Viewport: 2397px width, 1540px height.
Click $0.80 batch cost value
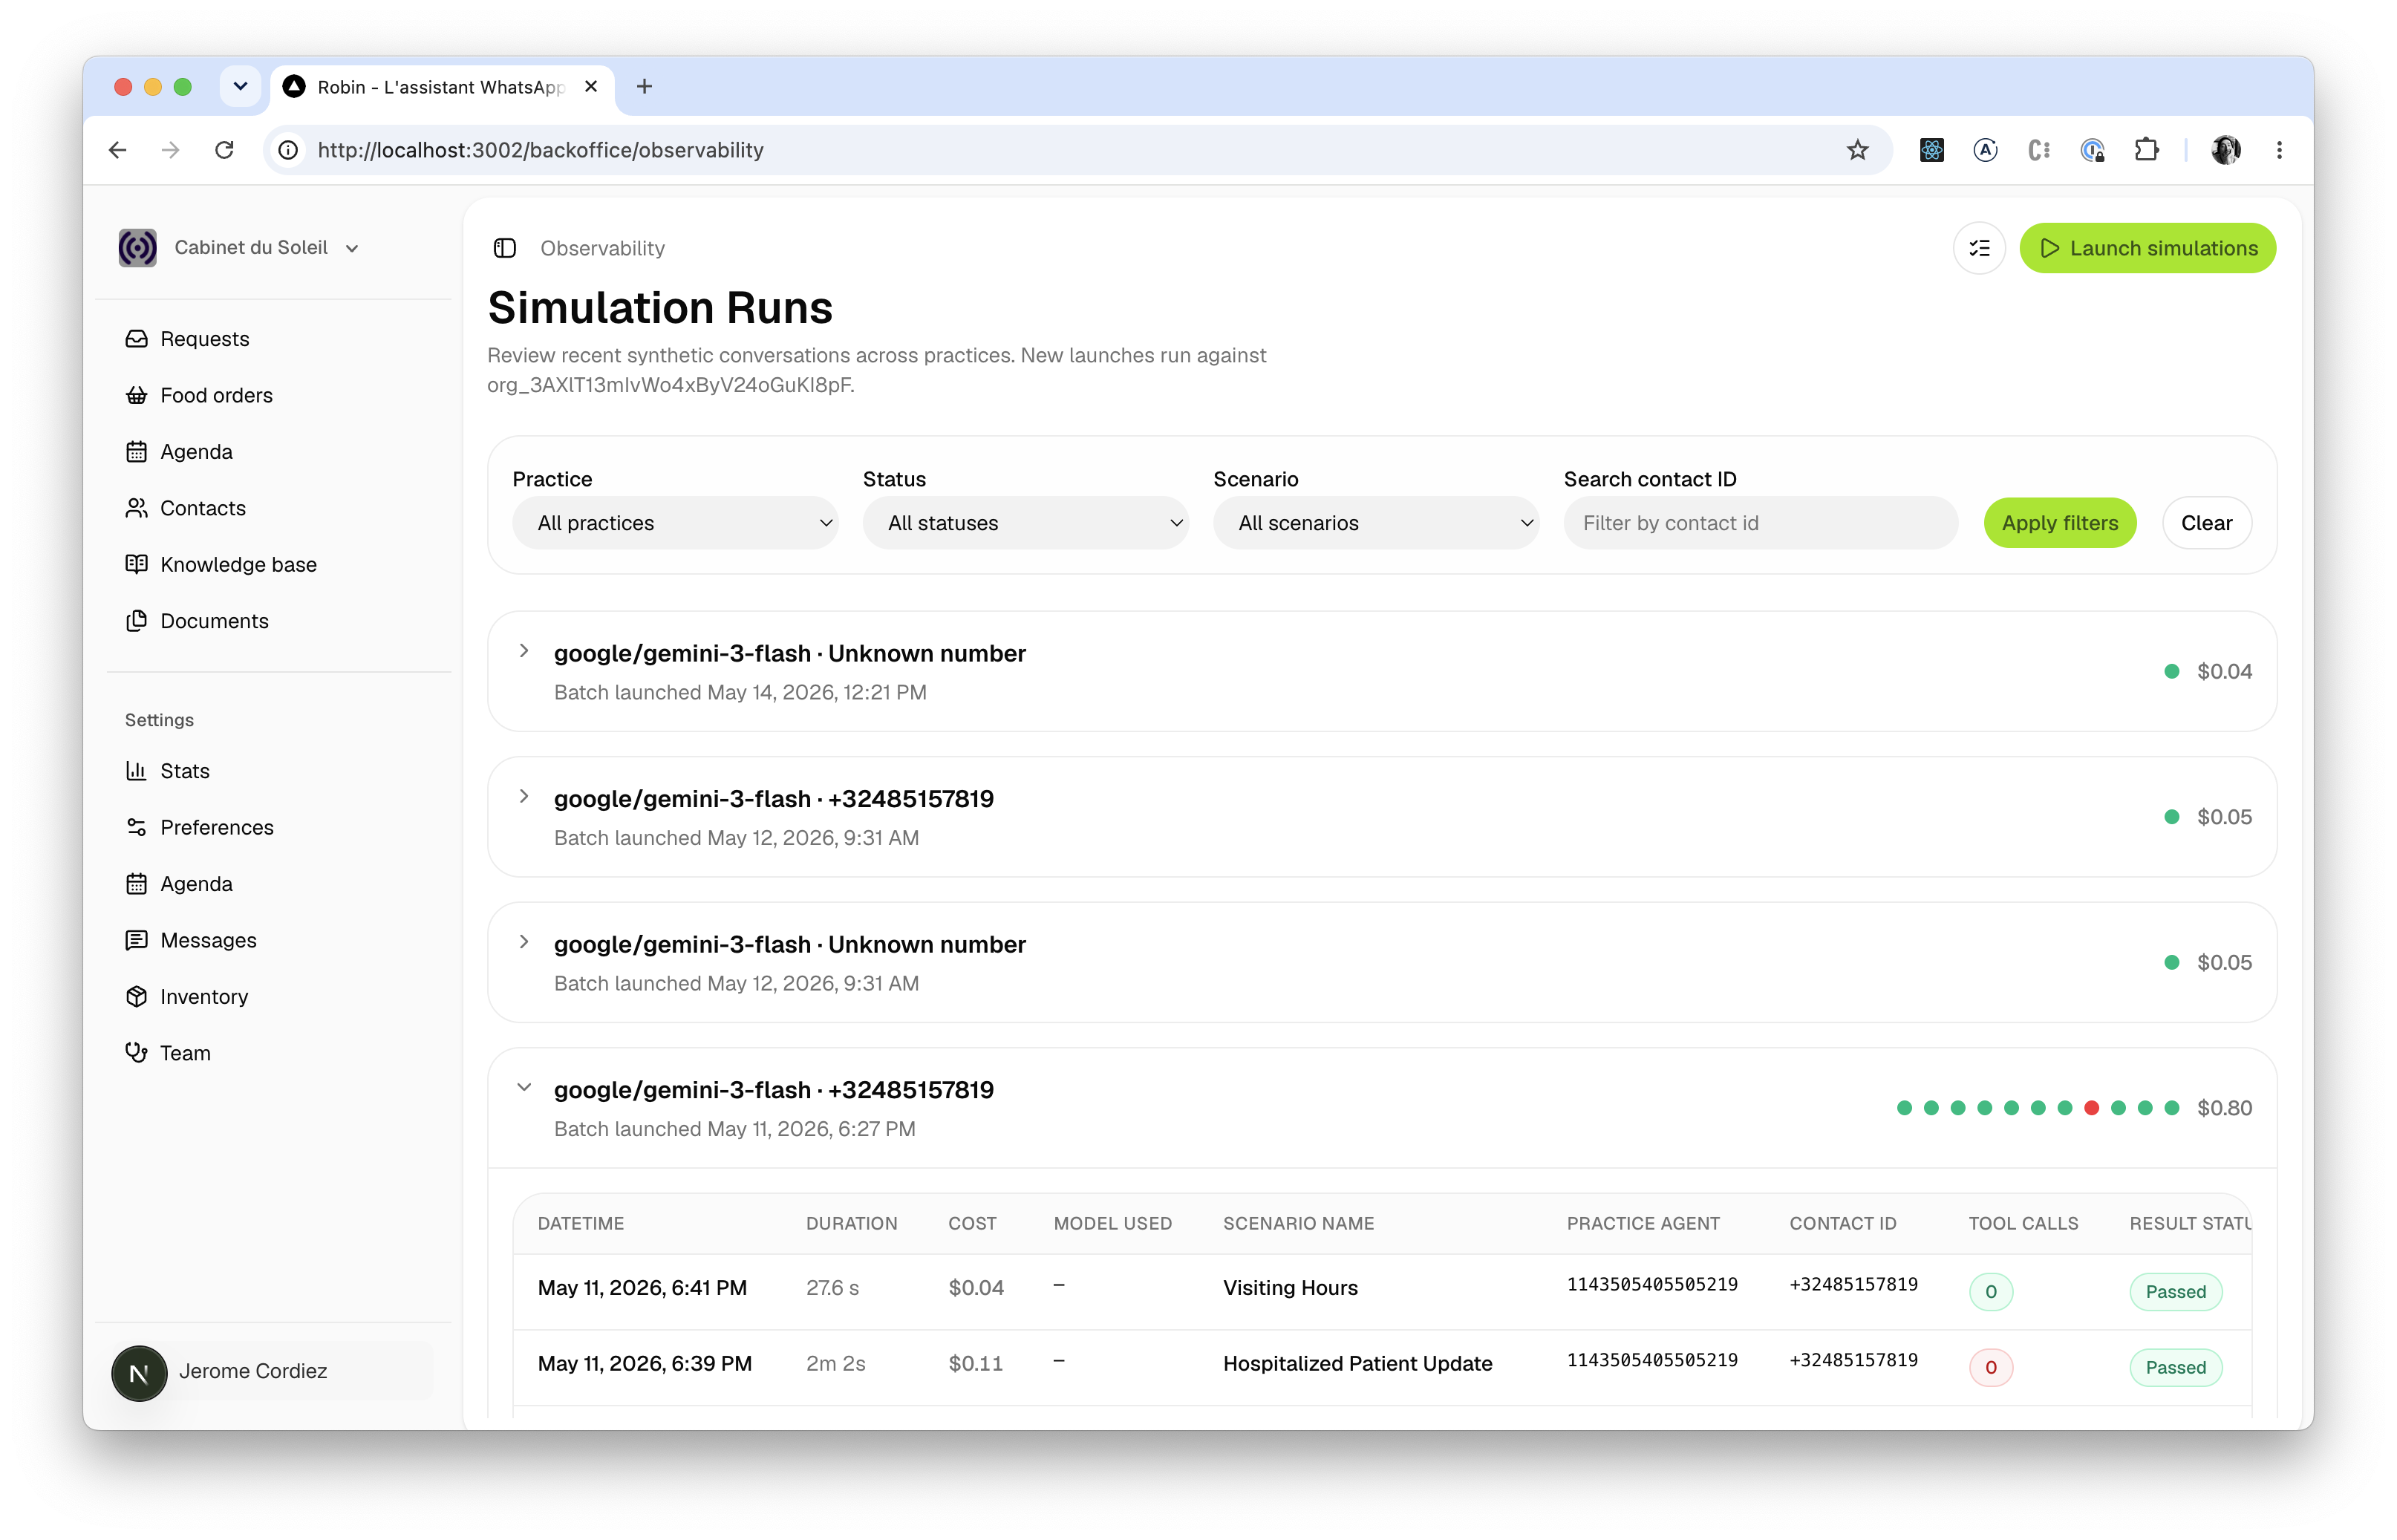click(2224, 1108)
